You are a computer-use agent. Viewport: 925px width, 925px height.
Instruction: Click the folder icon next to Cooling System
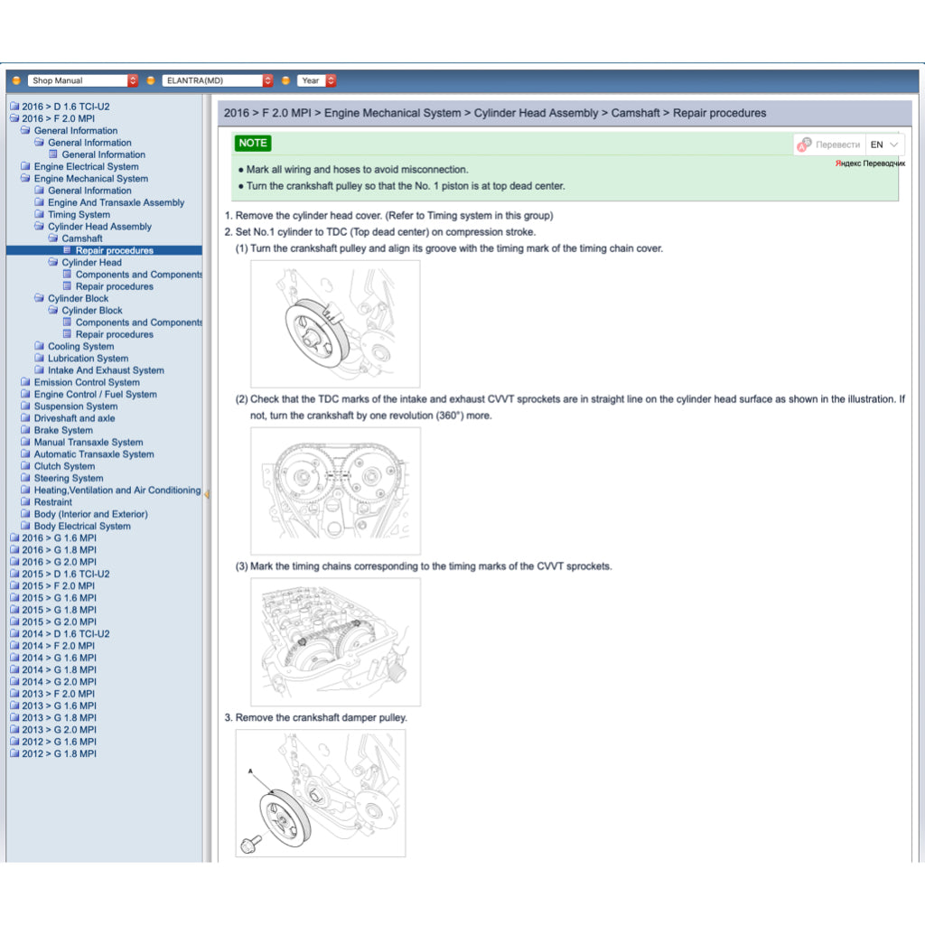39,347
